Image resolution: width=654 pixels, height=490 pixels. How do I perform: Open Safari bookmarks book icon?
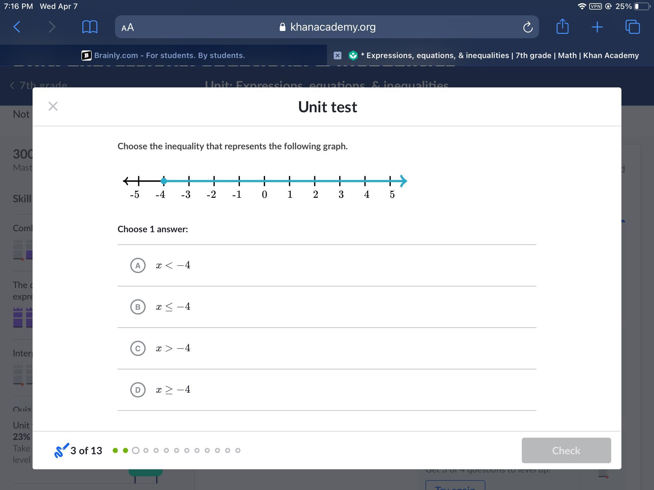point(90,27)
